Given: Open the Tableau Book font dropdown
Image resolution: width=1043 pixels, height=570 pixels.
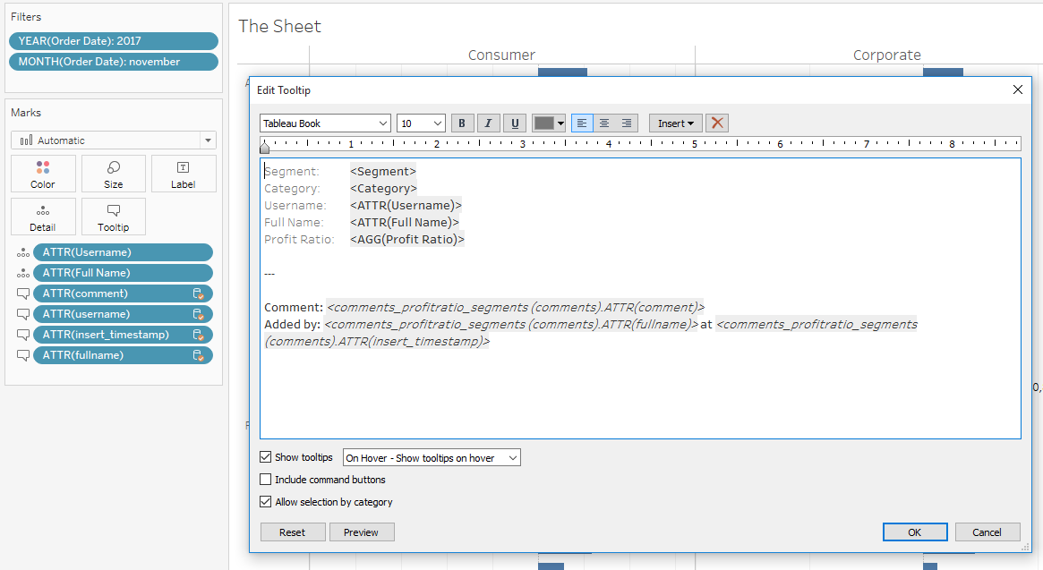Looking at the screenshot, I should (325, 123).
